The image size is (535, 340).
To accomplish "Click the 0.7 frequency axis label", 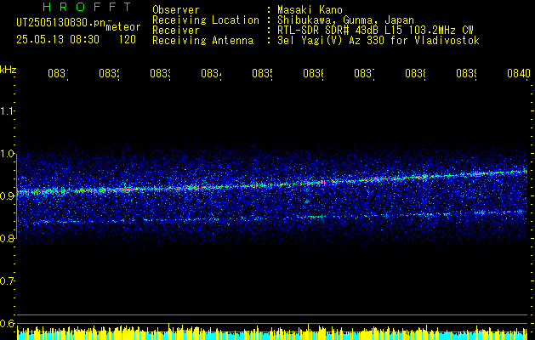I will (8, 281).
